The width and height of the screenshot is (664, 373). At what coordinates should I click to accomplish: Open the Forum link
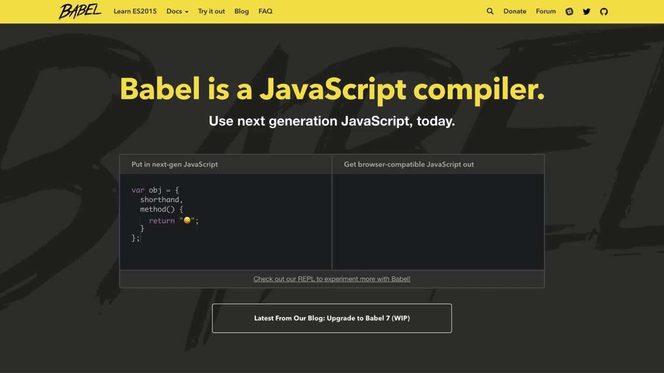point(546,11)
